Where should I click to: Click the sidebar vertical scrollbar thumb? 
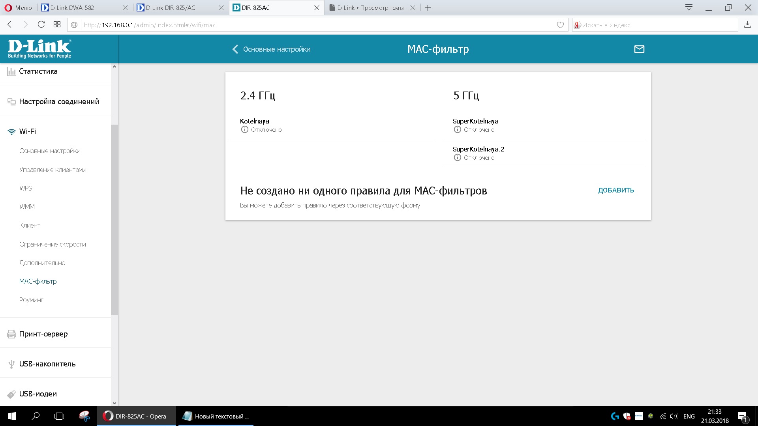114,219
